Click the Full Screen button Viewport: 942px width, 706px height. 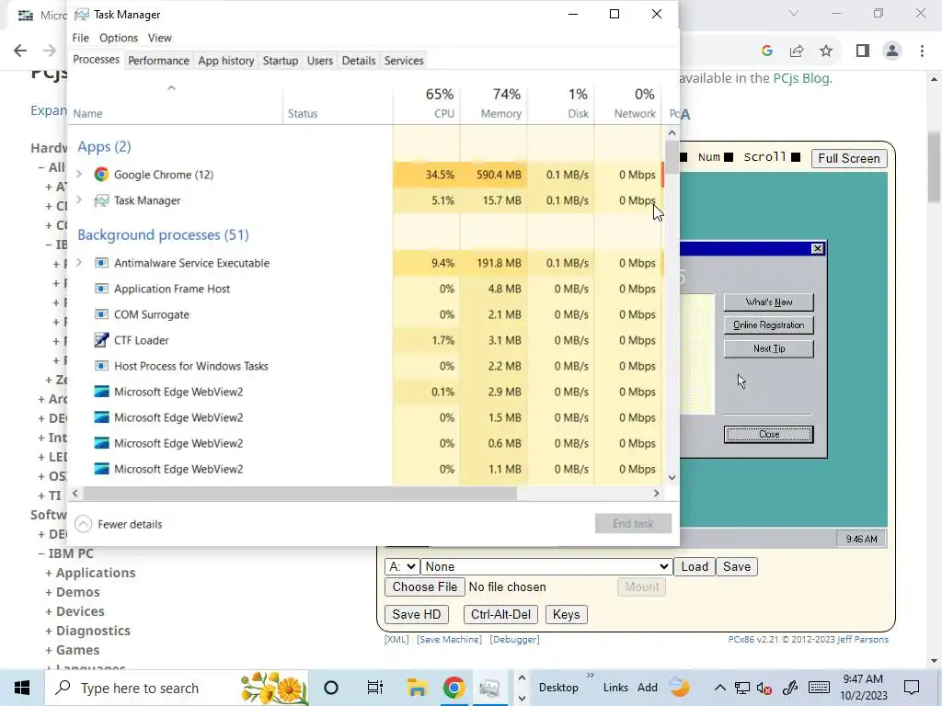tap(849, 158)
